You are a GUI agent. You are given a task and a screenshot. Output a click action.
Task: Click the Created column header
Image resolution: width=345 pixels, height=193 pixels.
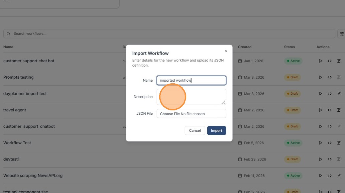245,47
